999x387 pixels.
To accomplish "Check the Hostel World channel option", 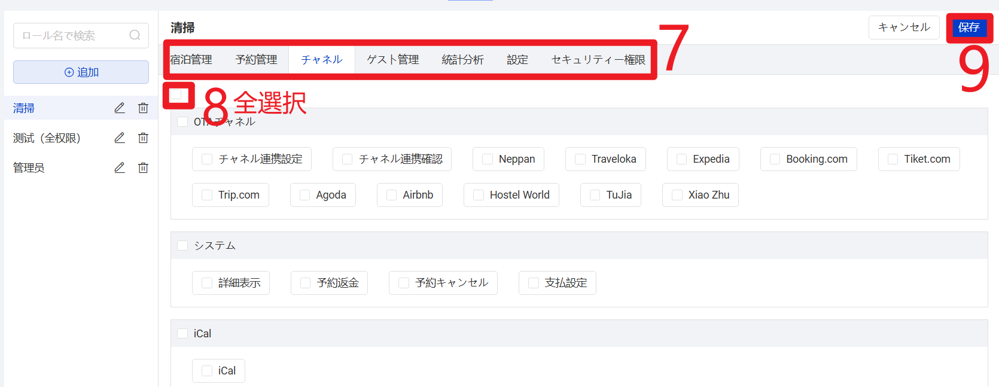I will (x=479, y=195).
